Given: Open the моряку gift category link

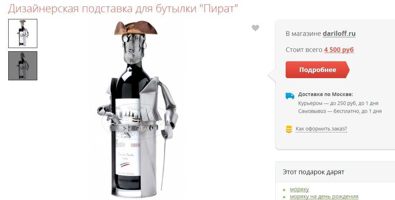Looking at the screenshot, I should click(x=299, y=189).
